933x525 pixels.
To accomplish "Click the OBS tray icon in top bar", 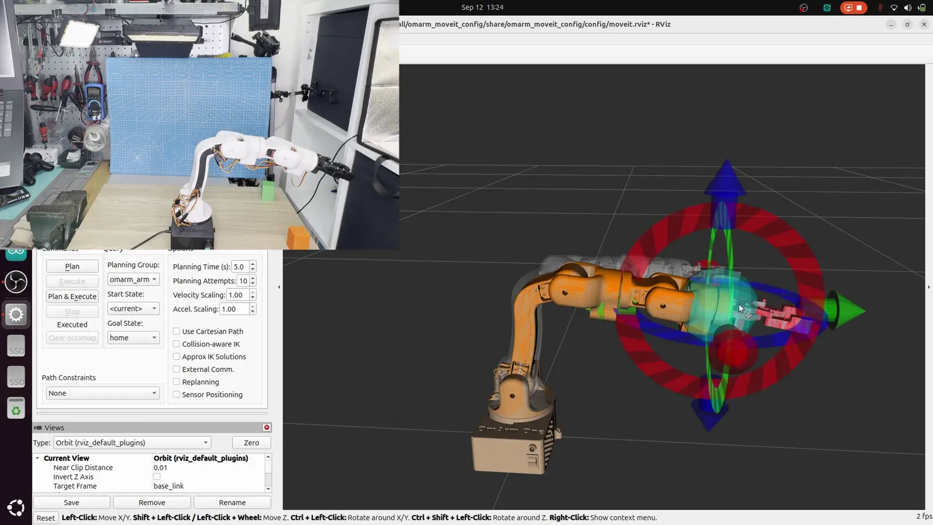I will [804, 8].
